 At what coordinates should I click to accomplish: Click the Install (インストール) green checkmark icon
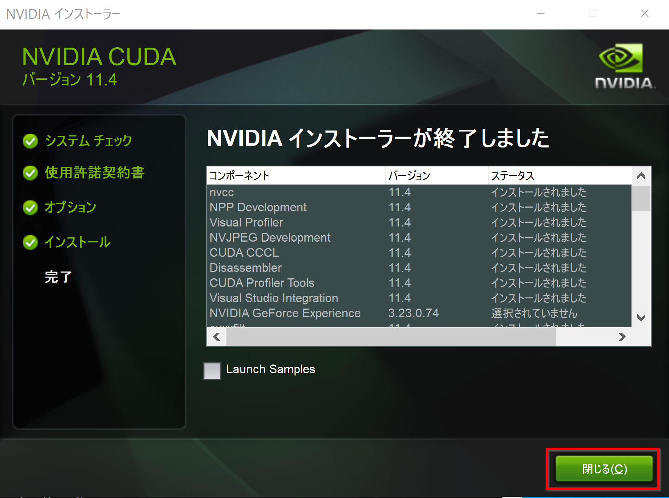(x=30, y=242)
